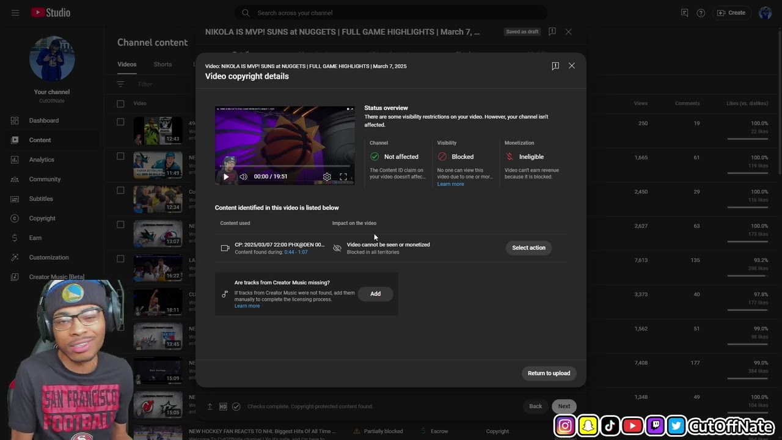Play the video preview
Viewport: 782px width, 440px height.
226,177
